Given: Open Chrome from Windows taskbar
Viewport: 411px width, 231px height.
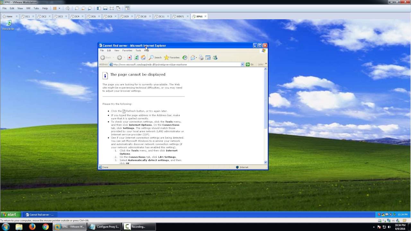Looking at the screenshot, I should click(46, 227).
